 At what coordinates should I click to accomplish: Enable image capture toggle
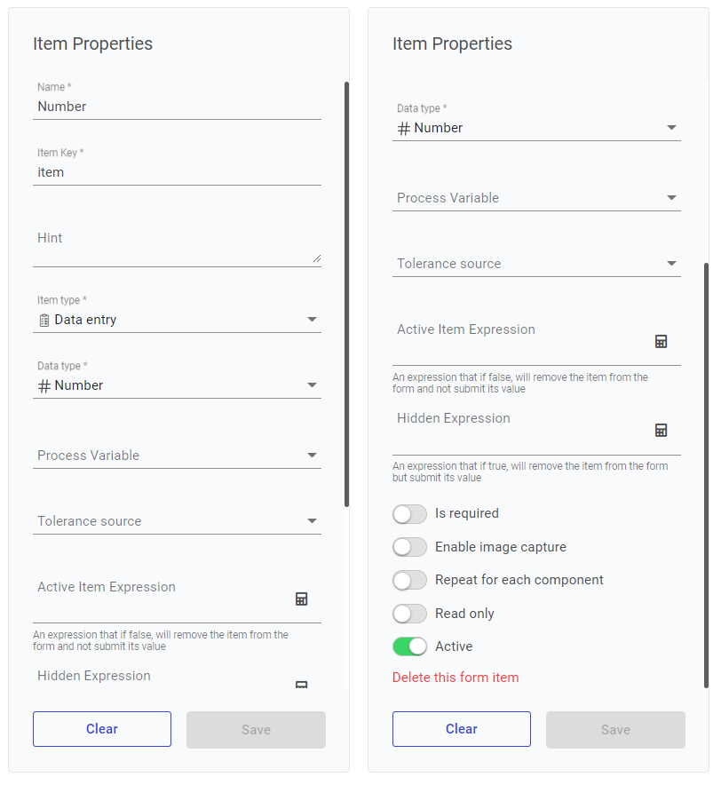409,547
